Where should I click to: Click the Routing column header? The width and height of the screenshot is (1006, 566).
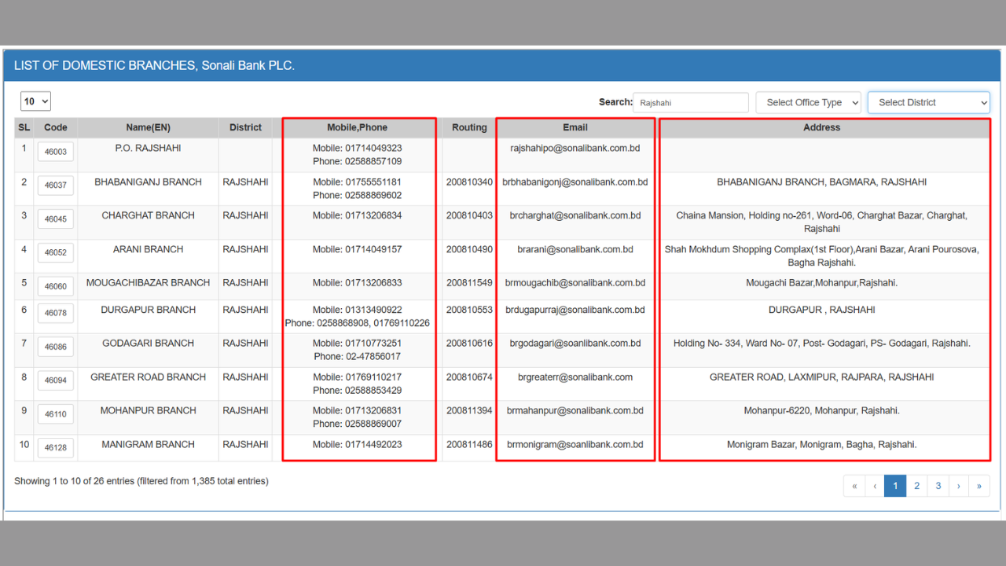click(x=469, y=127)
